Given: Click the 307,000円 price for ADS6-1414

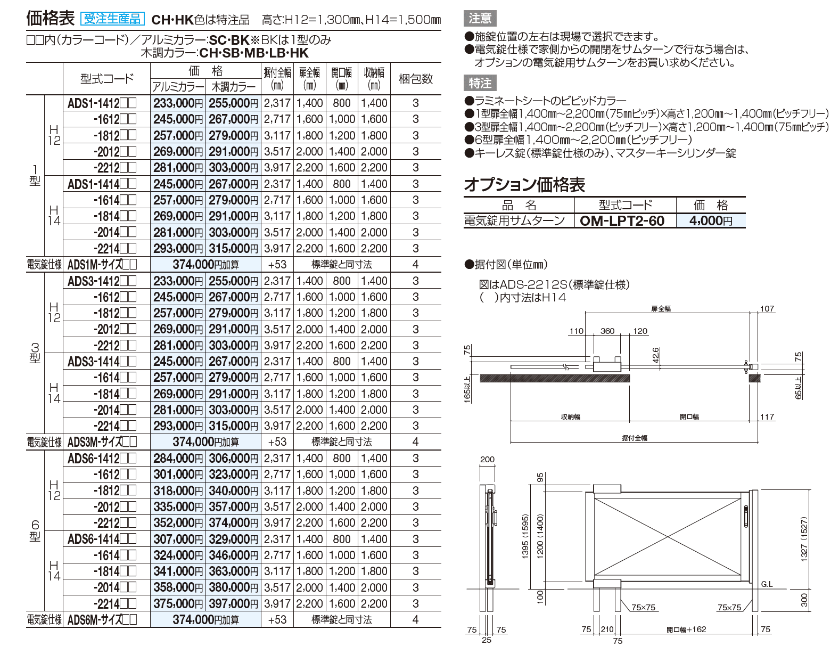Looking at the screenshot, I should [178, 539].
